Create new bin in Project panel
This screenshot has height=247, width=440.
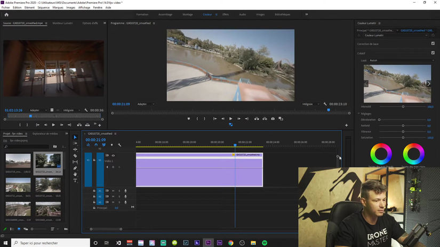[55, 146]
